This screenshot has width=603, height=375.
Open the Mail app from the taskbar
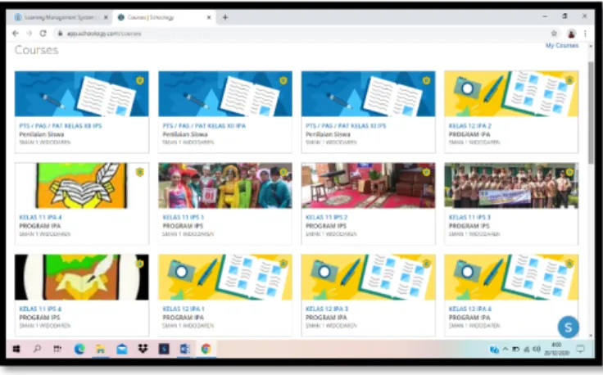tap(122, 349)
